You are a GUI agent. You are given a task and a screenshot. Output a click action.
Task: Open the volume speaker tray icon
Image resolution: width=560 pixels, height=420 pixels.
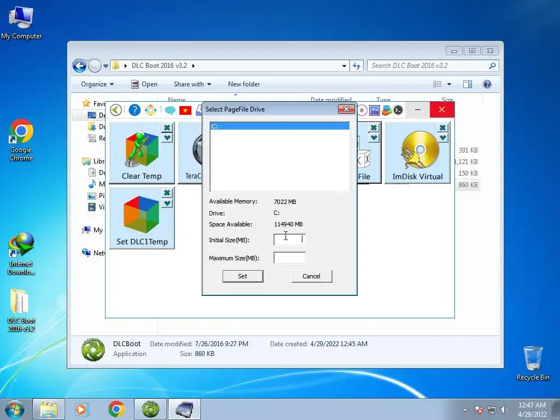tap(504, 410)
